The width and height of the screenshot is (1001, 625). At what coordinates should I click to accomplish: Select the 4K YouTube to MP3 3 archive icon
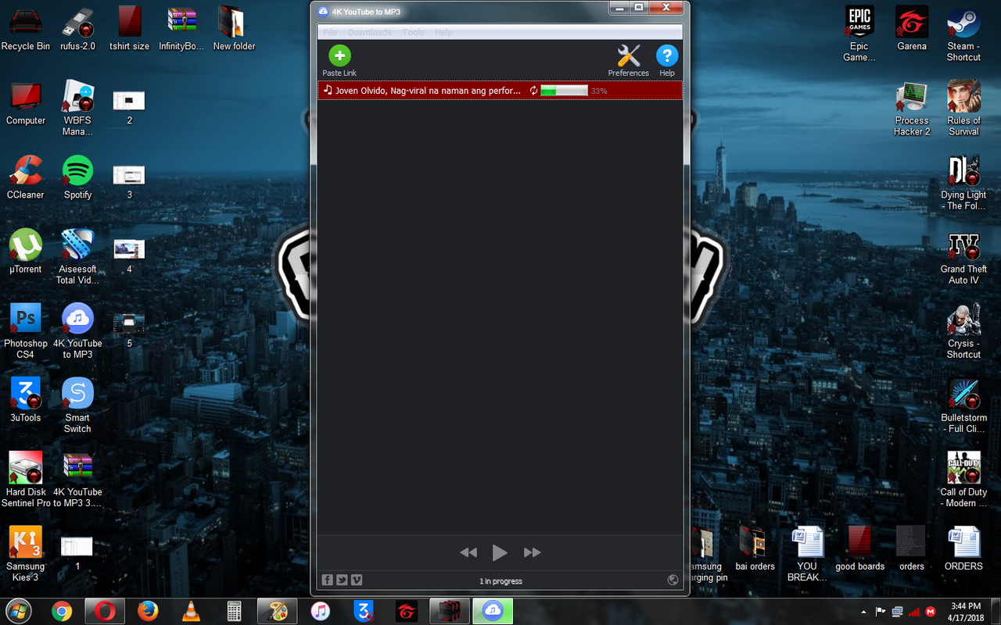tap(77, 479)
